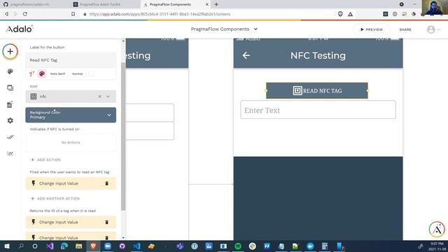
Task: Select the Noto Serif font option
Action: (x=57, y=73)
